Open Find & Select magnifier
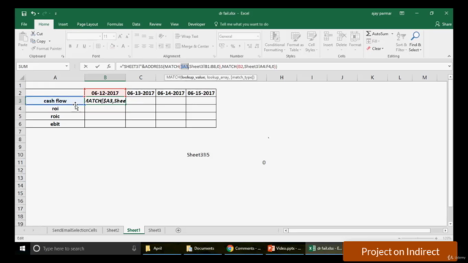The height and width of the screenshot is (263, 468). (415, 42)
